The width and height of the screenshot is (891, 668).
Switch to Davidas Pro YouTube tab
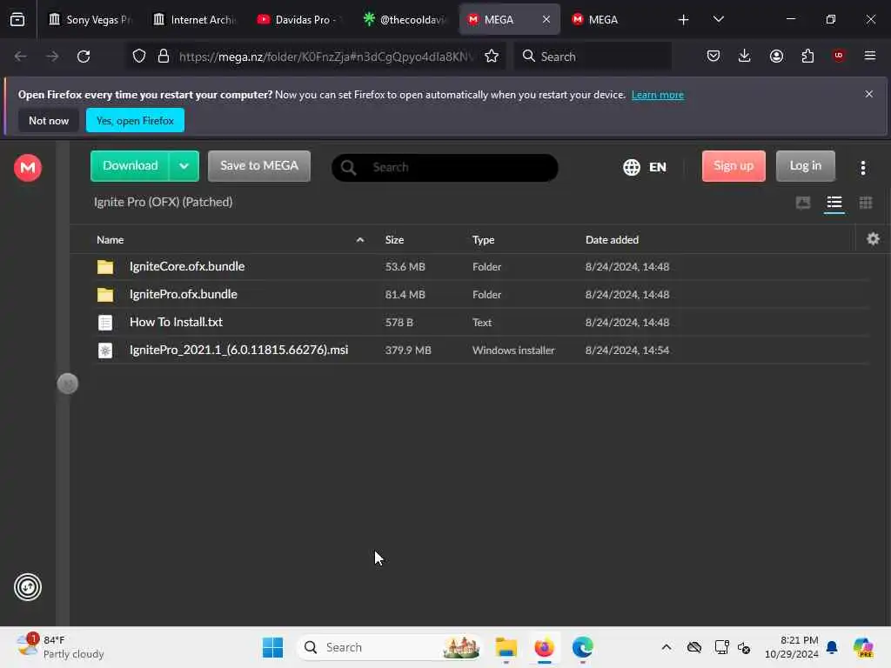point(300,19)
